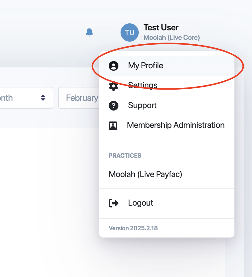Image resolution: width=252 pixels, height=277 pixels.
Task: Click the PRACTICES section heading
Action: [125, 156]
